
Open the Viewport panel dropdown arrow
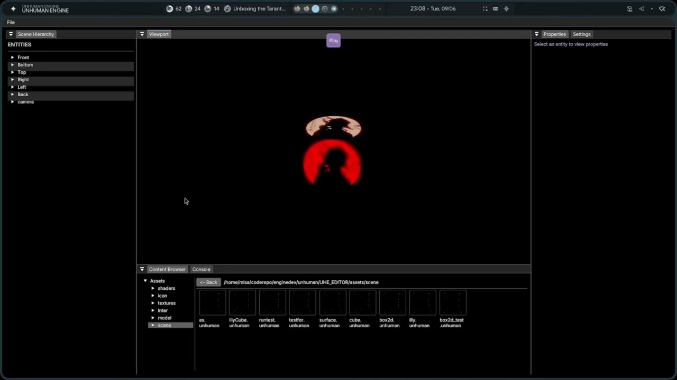tap(142, 34)
